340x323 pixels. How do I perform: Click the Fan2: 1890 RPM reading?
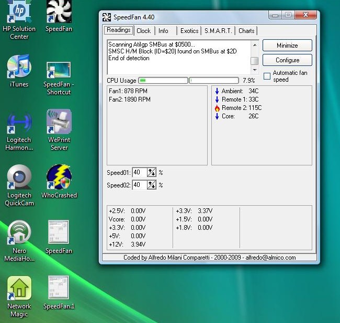(x=130, y=99)
